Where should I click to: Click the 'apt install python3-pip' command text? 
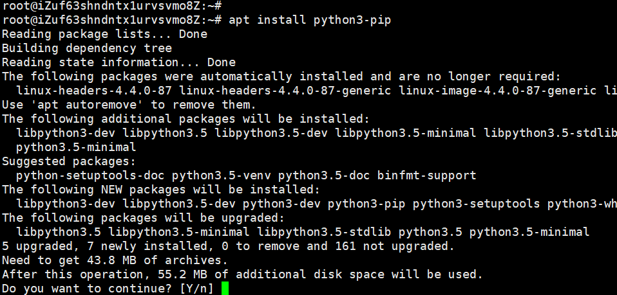[x=310, y=20]
